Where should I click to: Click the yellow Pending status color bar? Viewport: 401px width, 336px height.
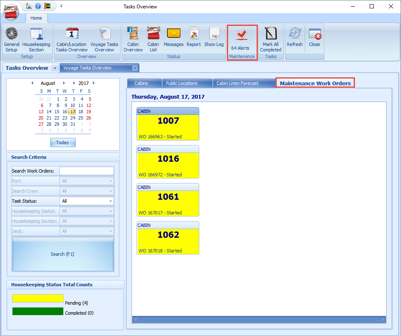[38, 298]
